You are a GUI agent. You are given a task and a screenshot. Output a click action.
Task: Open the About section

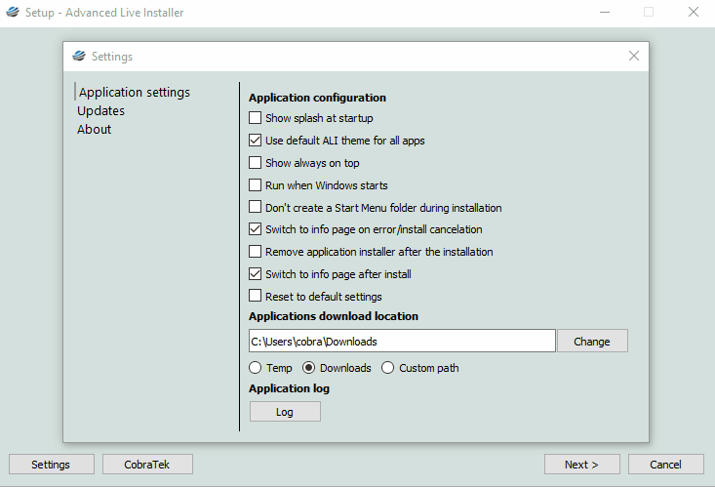pyautogui.click(x=94, y=130)
